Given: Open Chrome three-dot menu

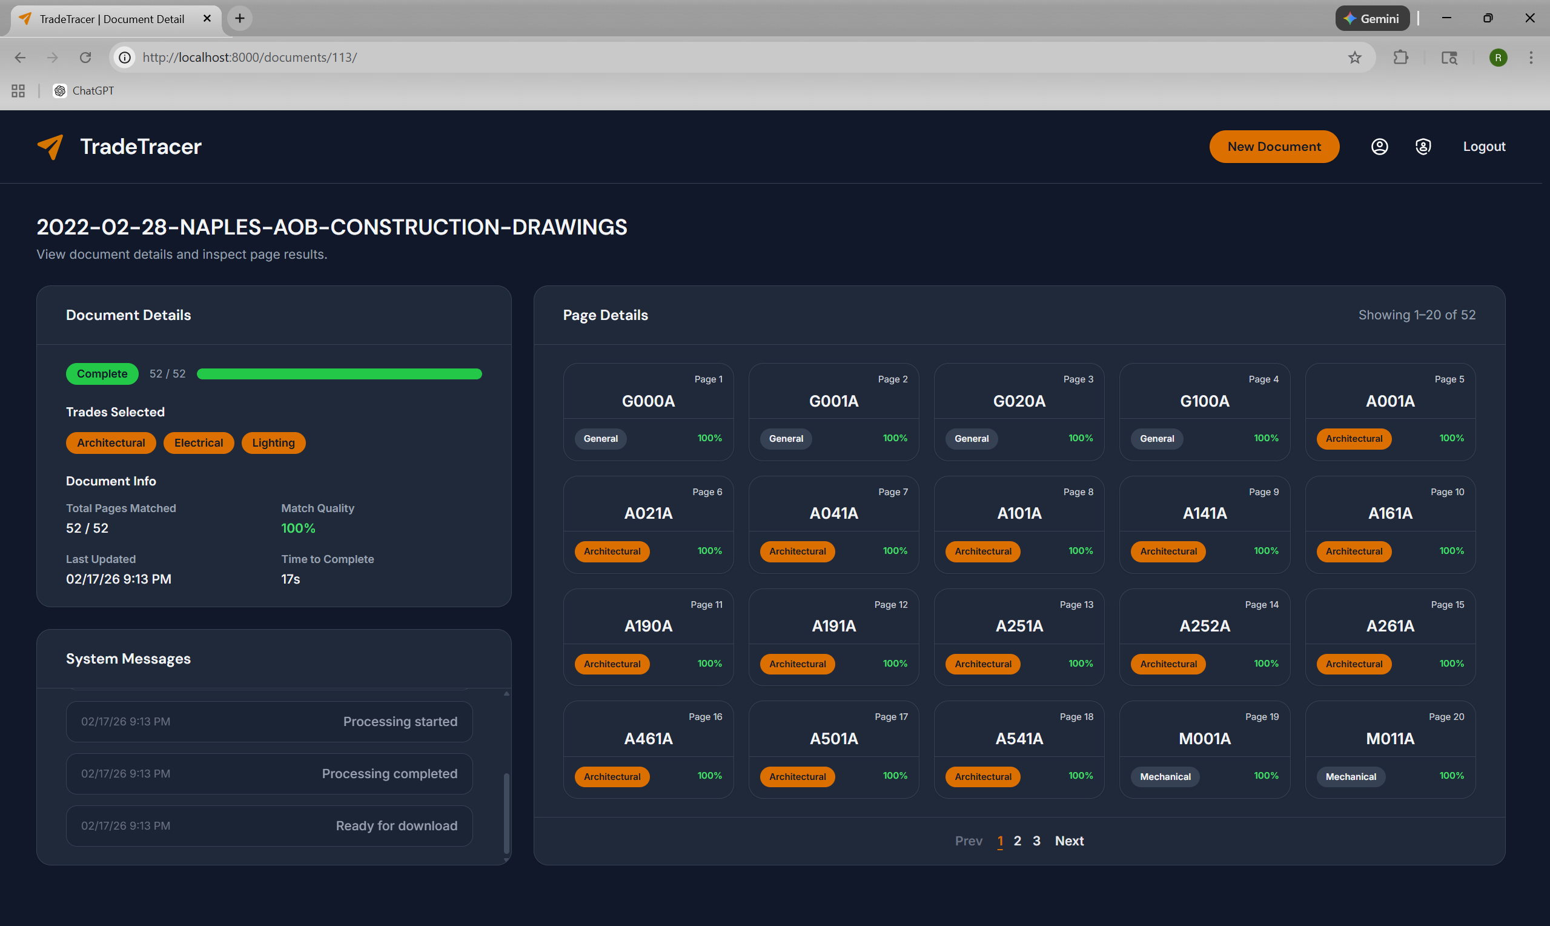Looking at the screenshot, I should [1531, 58].
